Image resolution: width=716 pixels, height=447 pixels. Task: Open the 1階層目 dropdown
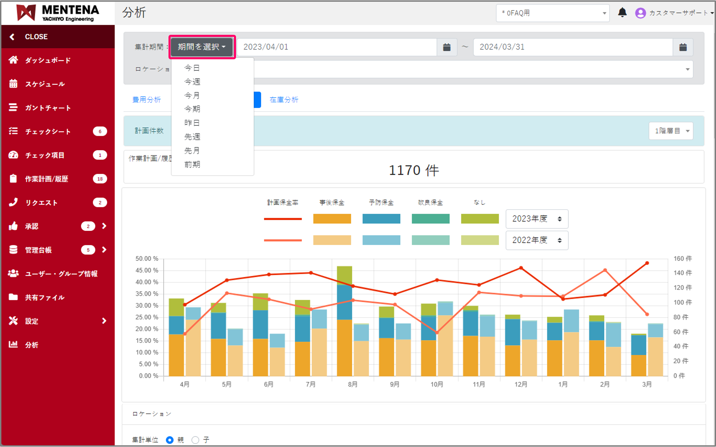(x=671, y=131)
